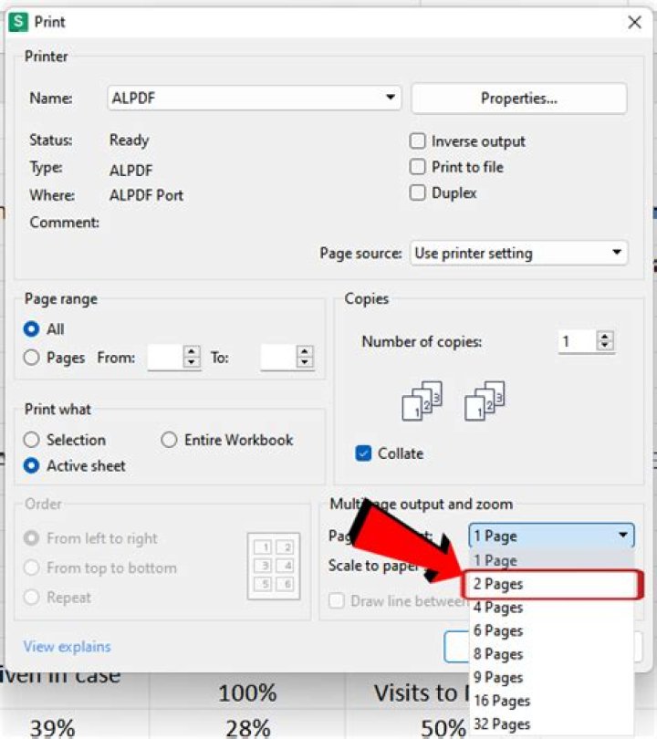Screen dimensions: 657x739
Task: Decrease the From page value
Action: tap(192, 362)
